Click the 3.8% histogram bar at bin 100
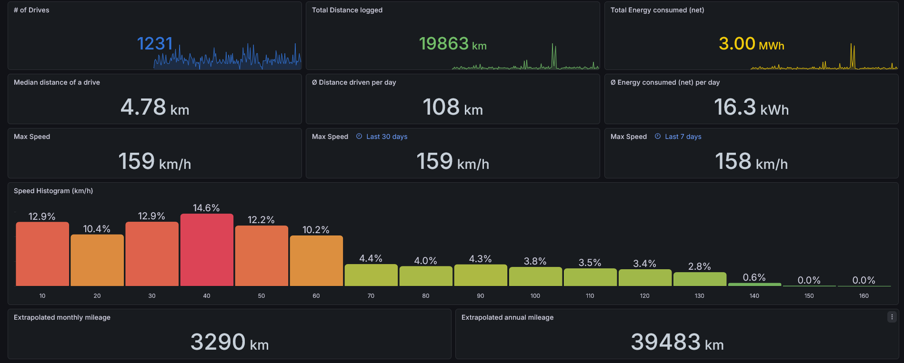The width and height of the screenshot is (904, 363). [535, 276]
